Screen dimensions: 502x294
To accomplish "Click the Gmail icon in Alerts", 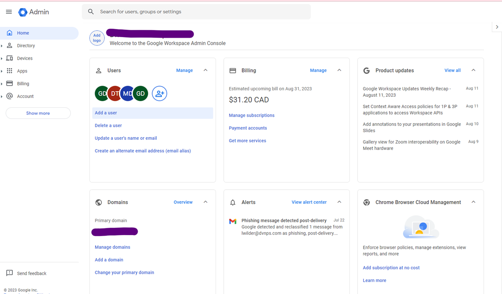I will point(233,221).
